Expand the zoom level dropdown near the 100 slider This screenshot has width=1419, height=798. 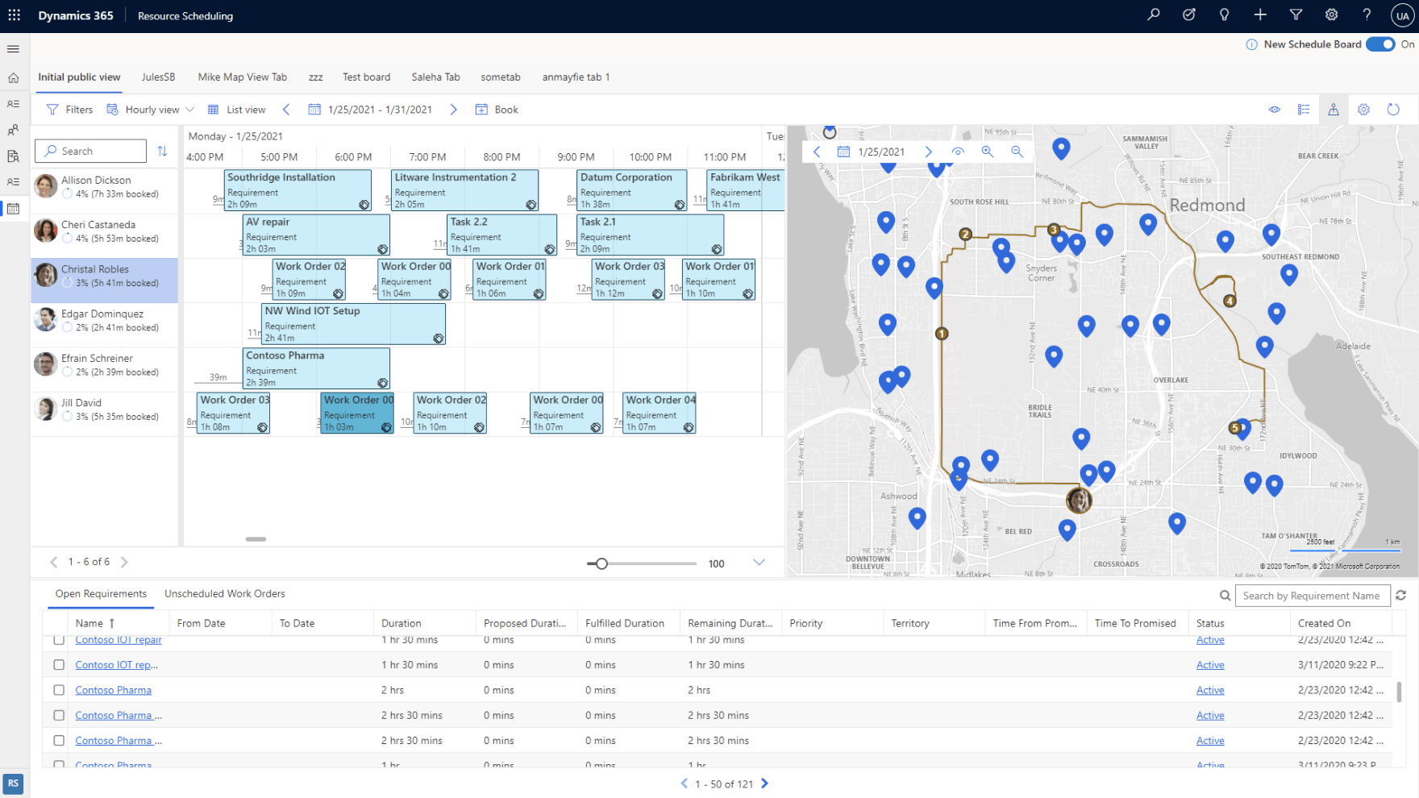(x=759, y=563)
